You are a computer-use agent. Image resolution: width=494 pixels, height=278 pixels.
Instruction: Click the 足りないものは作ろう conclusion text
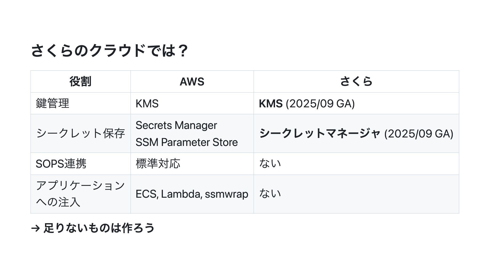[x=99, y=228]
